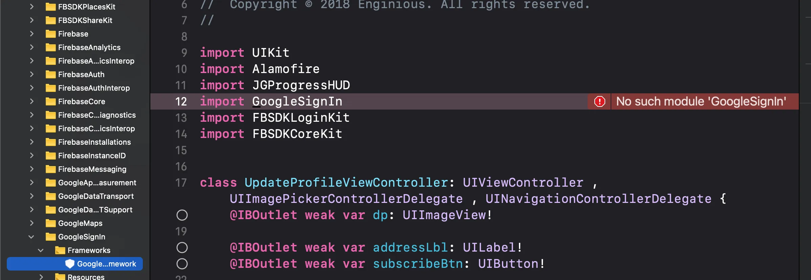Screen dimensions: 811x280
Task: Expand the FirebaseMessaging group
Action: [31, 169]
